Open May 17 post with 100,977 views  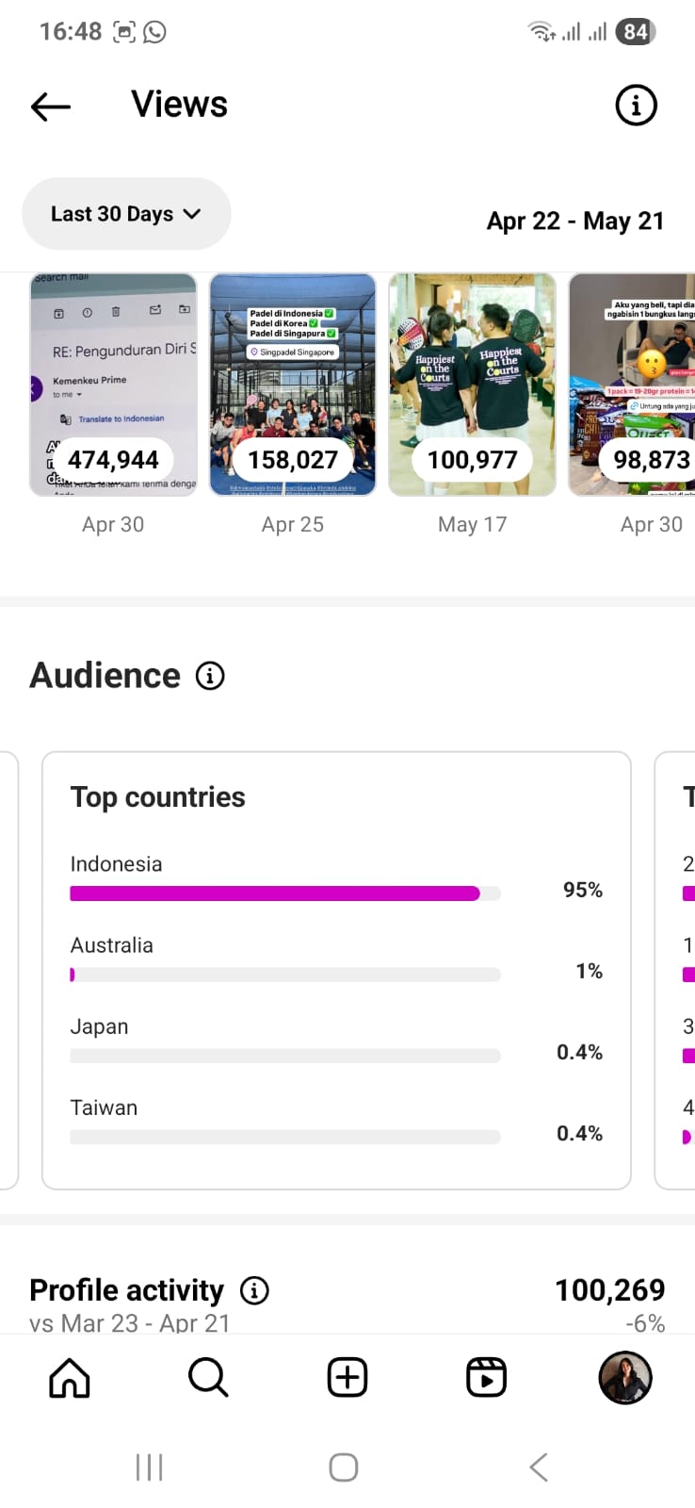click(472, 385)
